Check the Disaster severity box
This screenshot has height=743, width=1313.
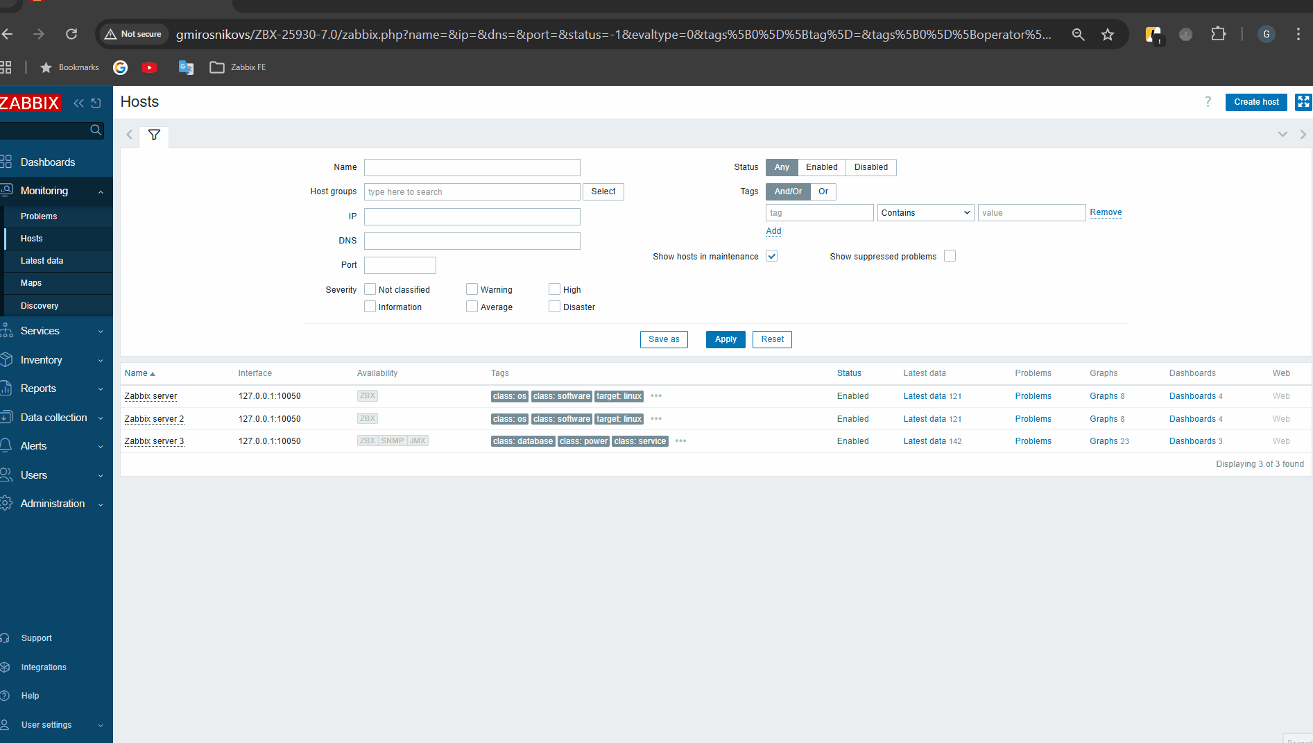[554, 307]
